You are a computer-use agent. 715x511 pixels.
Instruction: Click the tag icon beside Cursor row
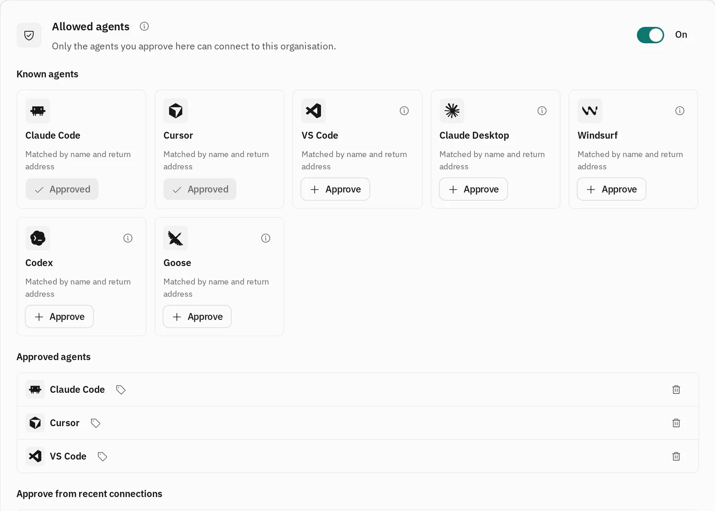coord(95,423)
